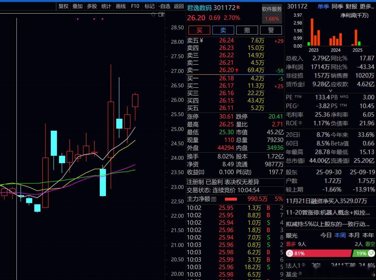Select the 本周 sentiment period
This screenshot has height=280, width=376.
click(340, 235)
